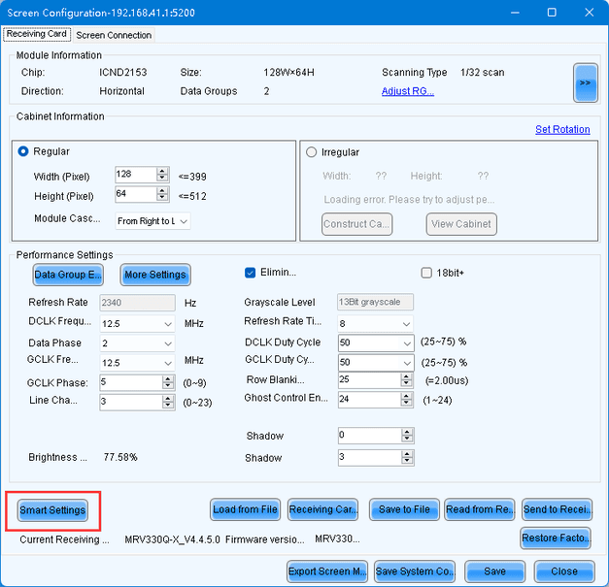609x587 pixels.
Task: Open the GCLK Frequency dropdown
Action: 137,363
